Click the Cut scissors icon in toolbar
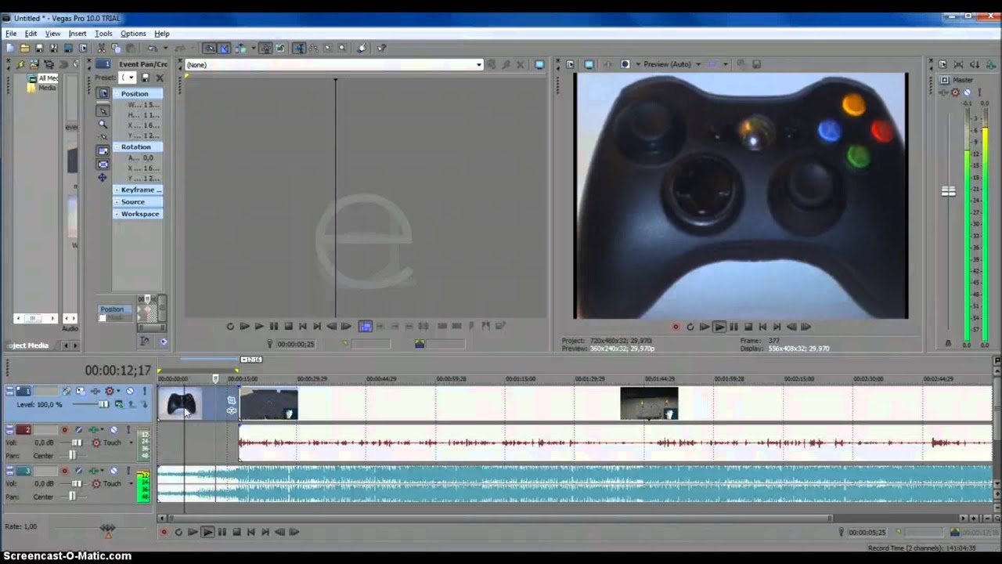This screenshot has width=1002, height=564. click(100, 49)
